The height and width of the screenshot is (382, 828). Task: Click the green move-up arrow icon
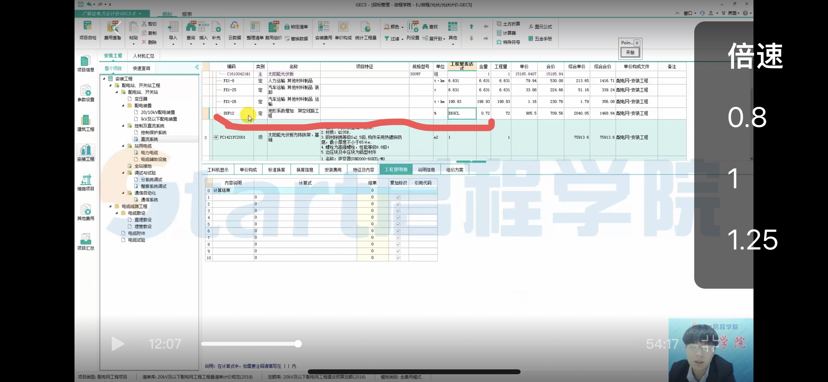471,27
